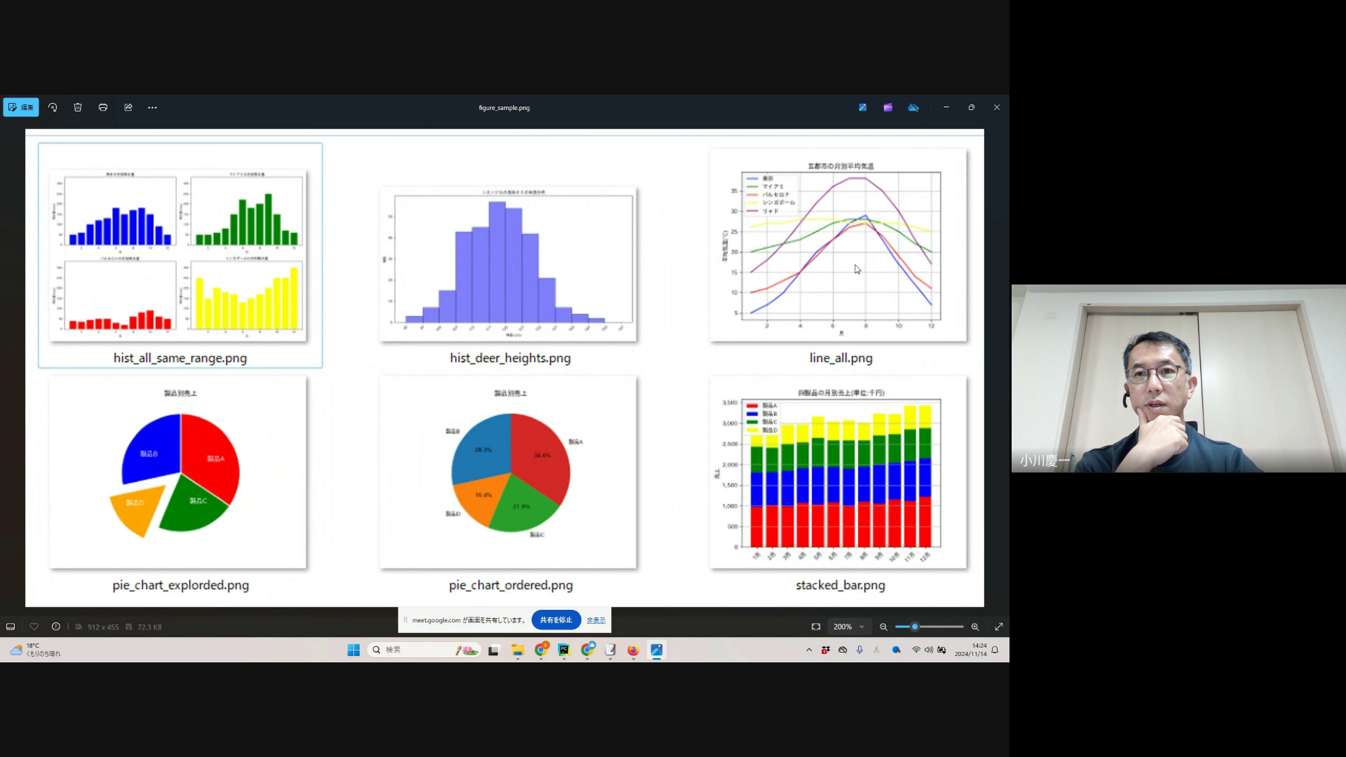Viewport: 1346px width, 757px height.
Task: Open the Clipchamp video editor icon
Action: pos(888,107)
